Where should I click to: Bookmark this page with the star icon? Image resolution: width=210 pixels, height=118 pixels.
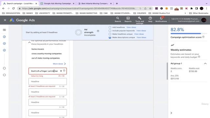coord(150,9)
